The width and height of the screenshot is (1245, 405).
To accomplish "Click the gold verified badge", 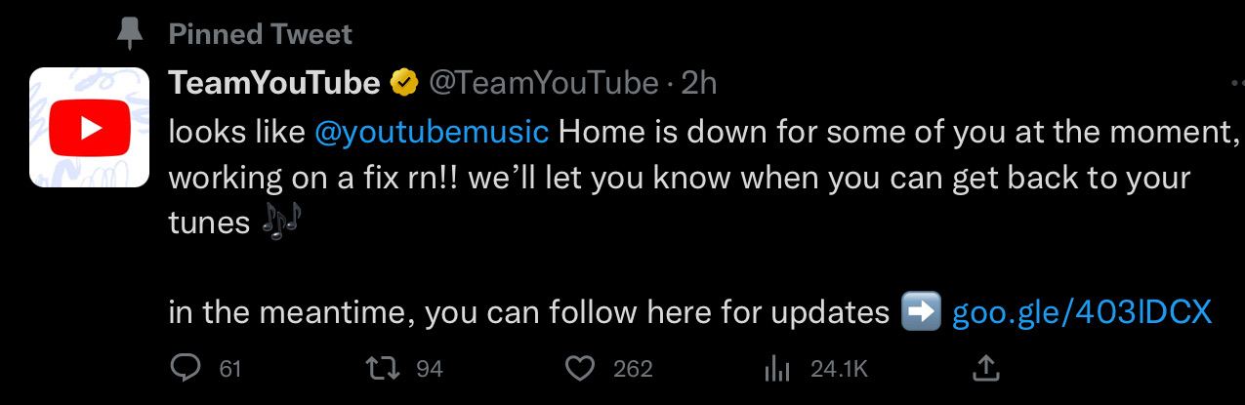I will click(403, 84).
